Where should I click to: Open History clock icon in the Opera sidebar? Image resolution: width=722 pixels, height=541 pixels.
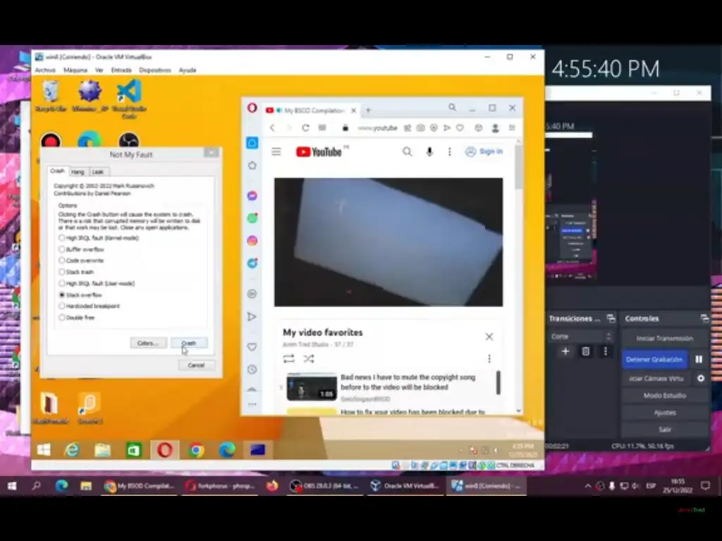[x=252, y=369]
